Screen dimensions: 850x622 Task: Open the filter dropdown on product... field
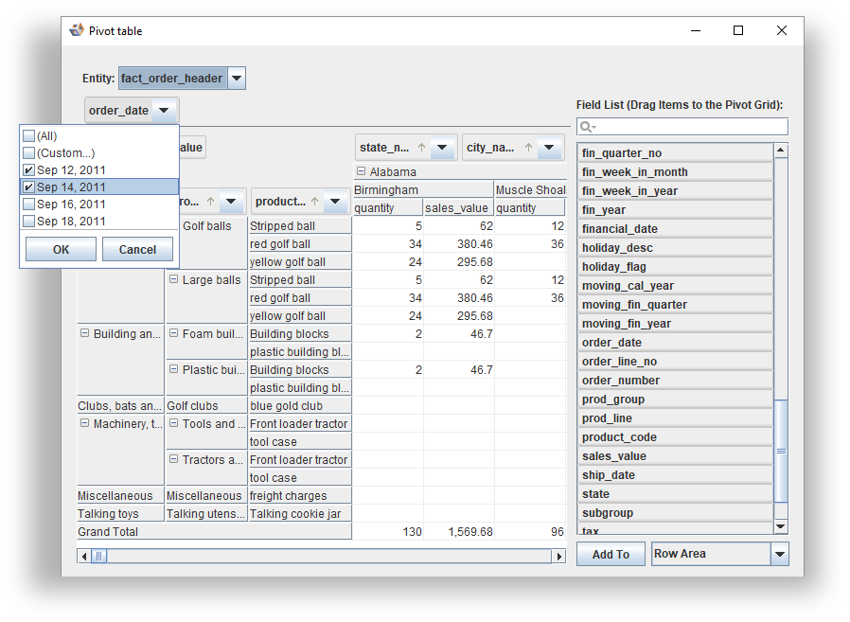pos(335,202)
